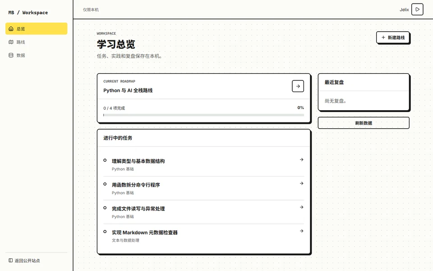Viewport: 433px width, 271px height.
Task: Open current roadmap via arrow button
Action: coord(298,86)
